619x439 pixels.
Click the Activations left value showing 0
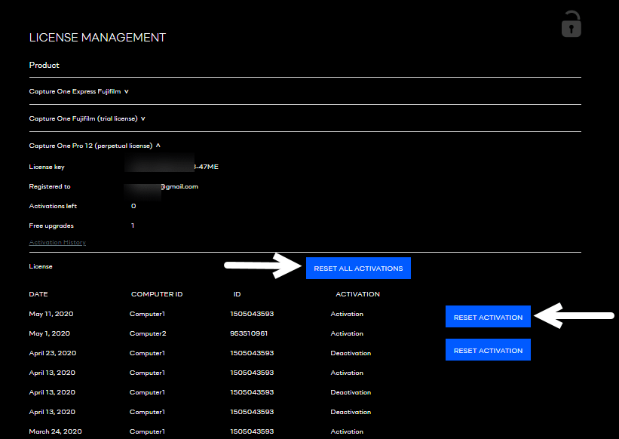pos(133,206)
